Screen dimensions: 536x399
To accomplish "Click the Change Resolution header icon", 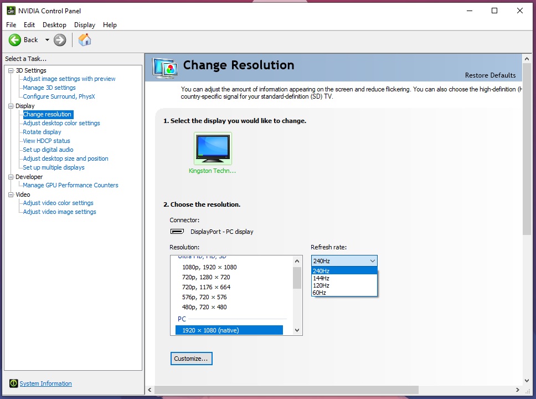I will coord(165,68).
